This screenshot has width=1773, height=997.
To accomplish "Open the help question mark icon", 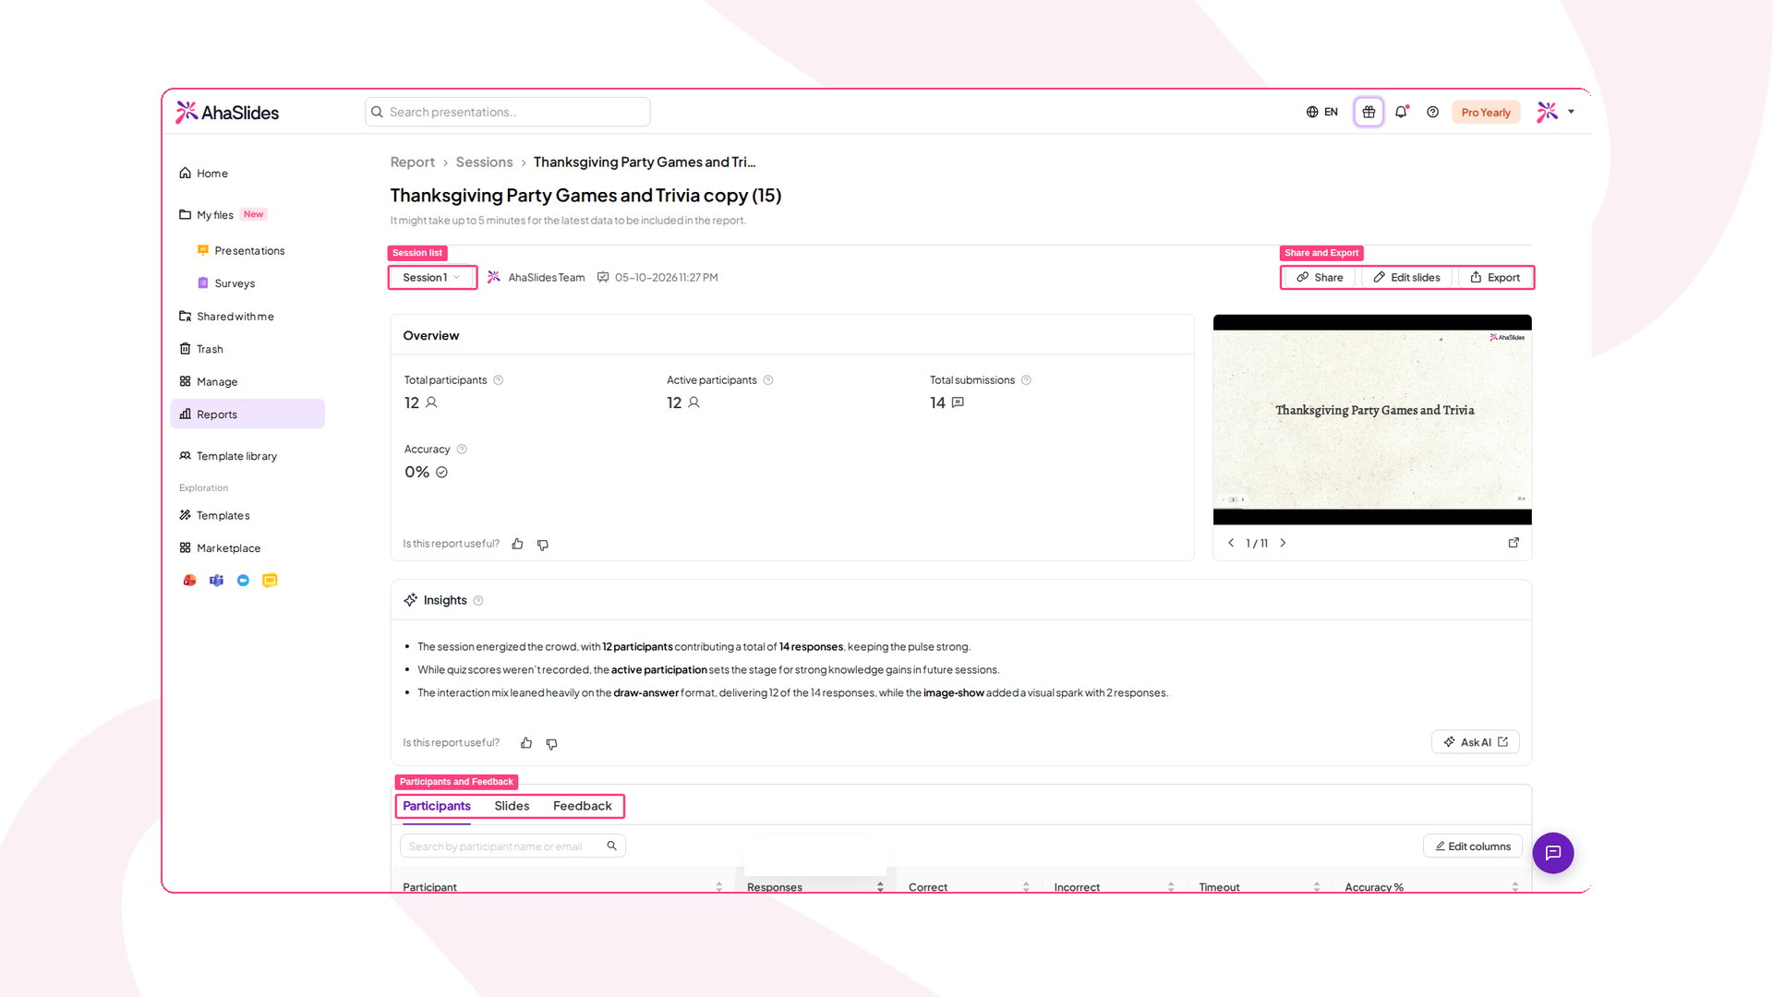I will coord(1432,112).
